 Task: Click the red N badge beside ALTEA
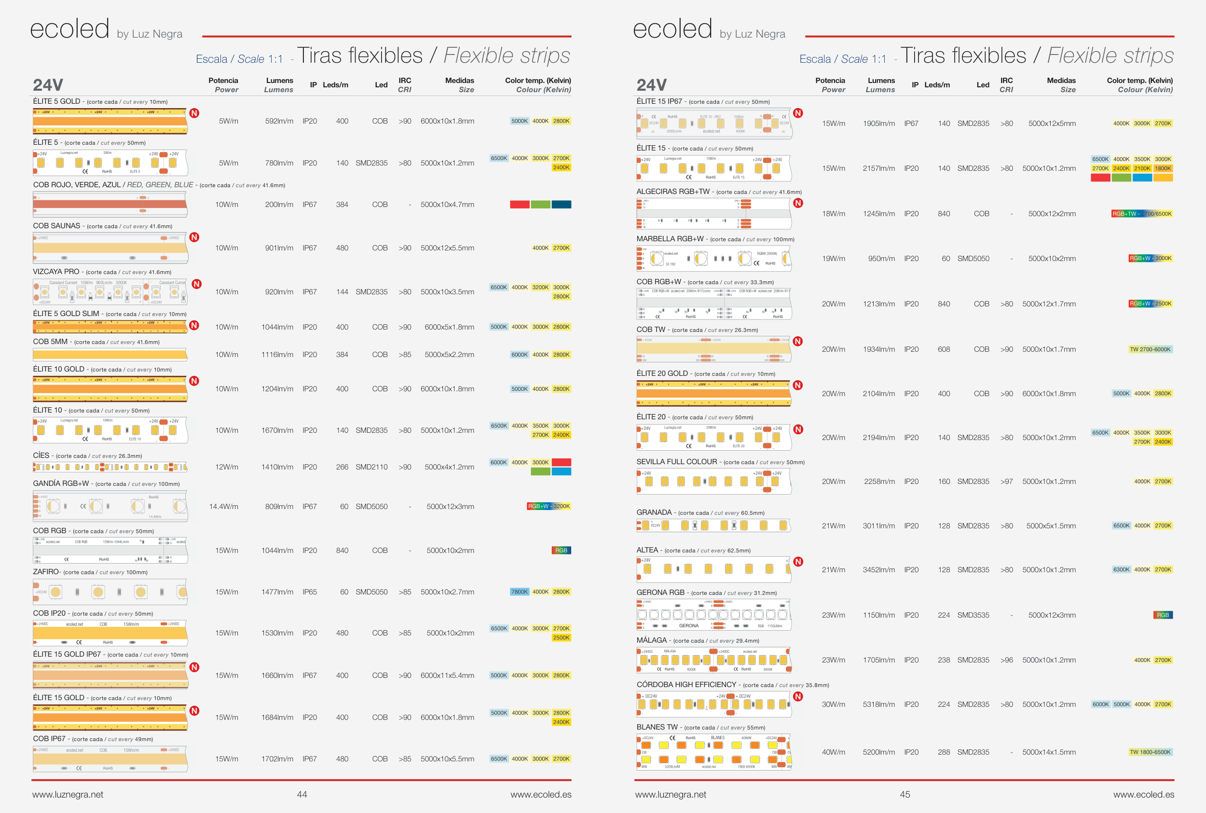(798, 562)
